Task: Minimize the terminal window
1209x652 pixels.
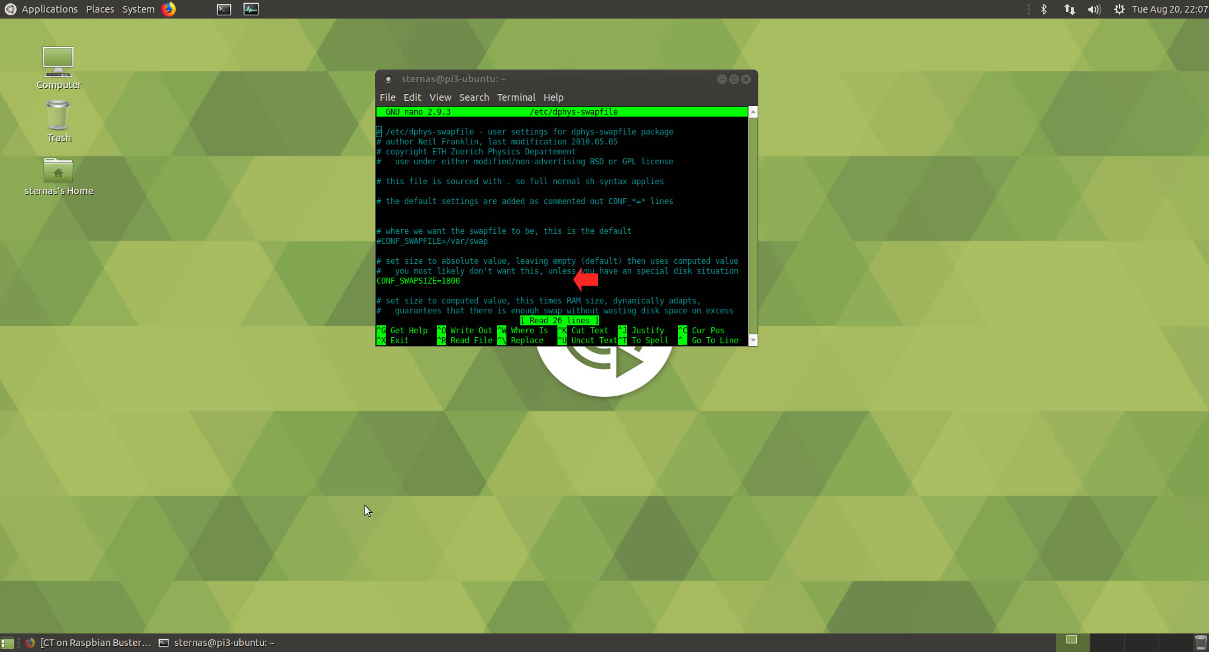Action: (722, 79)
